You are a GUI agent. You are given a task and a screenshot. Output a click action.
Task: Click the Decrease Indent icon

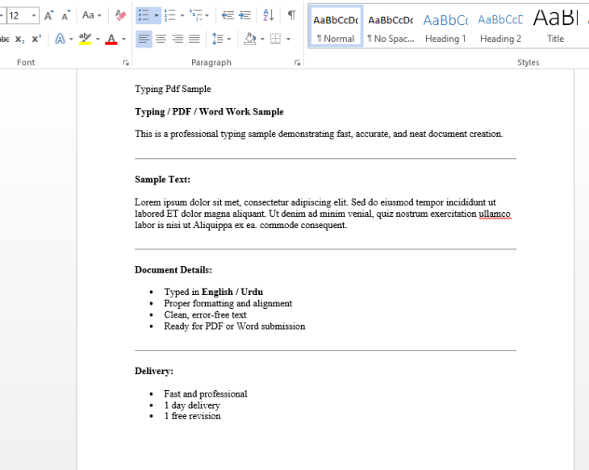click(x=227, y=15)
